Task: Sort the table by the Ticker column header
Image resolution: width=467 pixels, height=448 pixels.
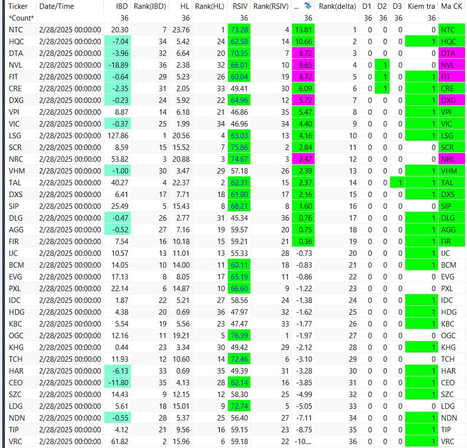Action: pos(18,6)
